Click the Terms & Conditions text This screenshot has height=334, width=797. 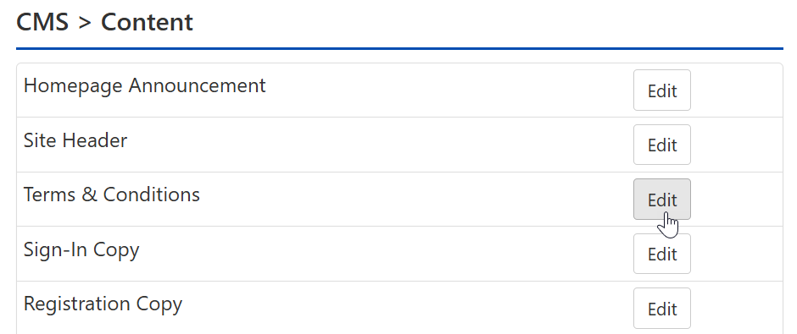pos(111,194)
